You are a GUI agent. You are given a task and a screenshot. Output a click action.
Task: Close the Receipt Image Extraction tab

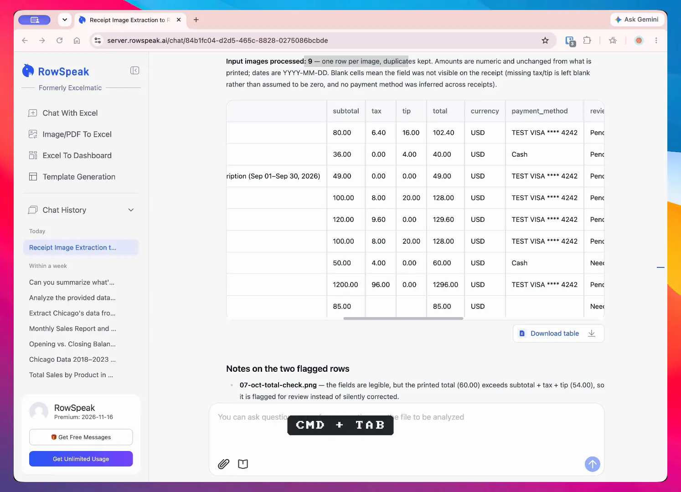[179, 20]
